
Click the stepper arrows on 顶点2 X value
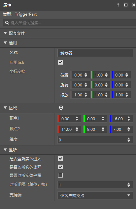pos(77,129)
